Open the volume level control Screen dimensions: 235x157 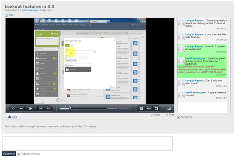[169, 109]
